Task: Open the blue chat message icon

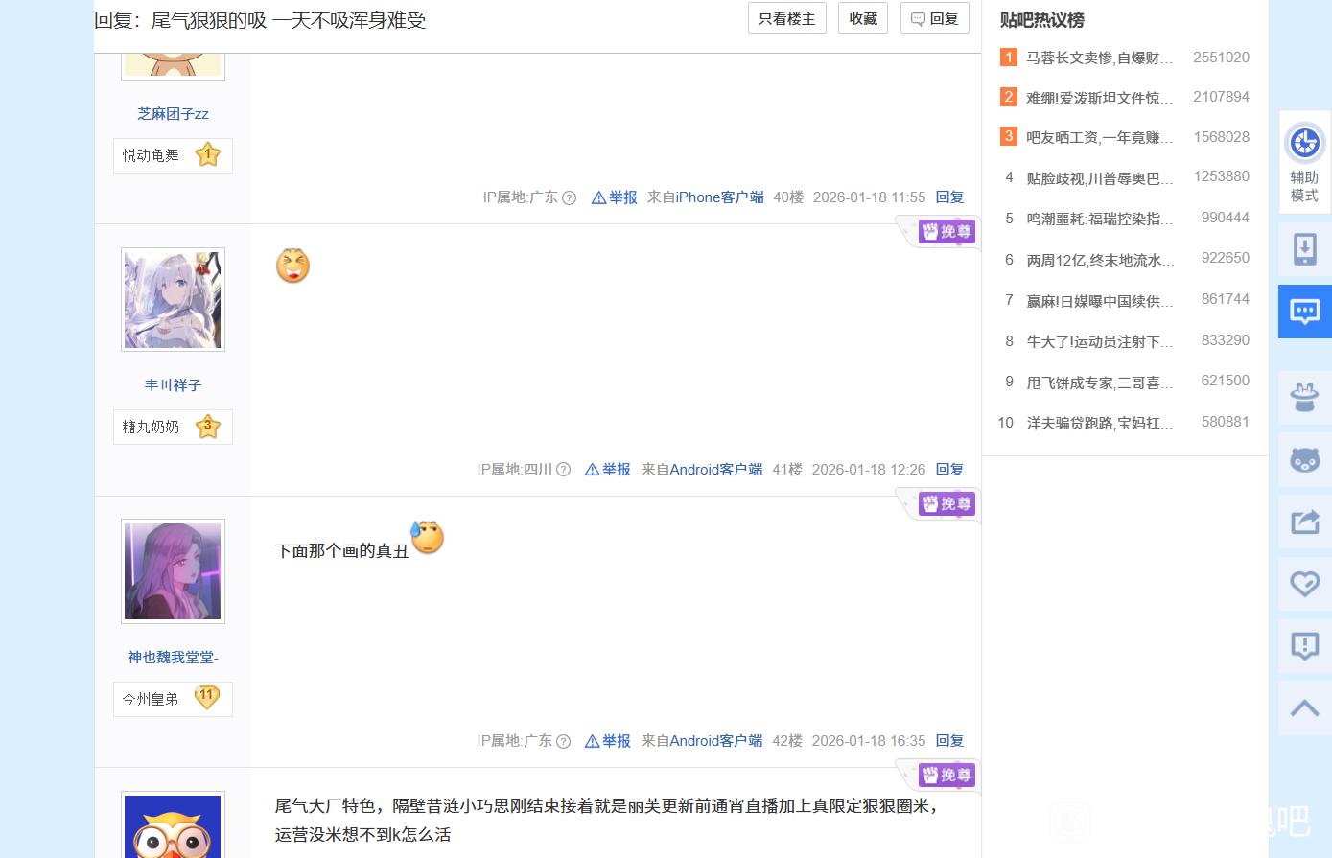Action: click(x=1304, y=312)
